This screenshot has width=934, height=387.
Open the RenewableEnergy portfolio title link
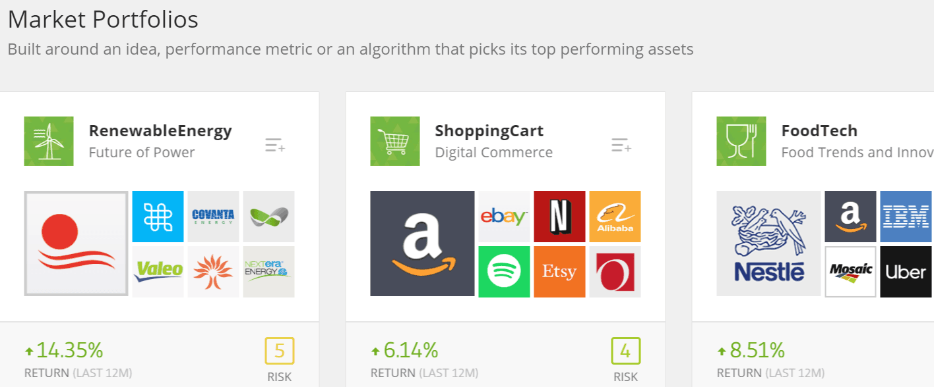pos(160,131)
